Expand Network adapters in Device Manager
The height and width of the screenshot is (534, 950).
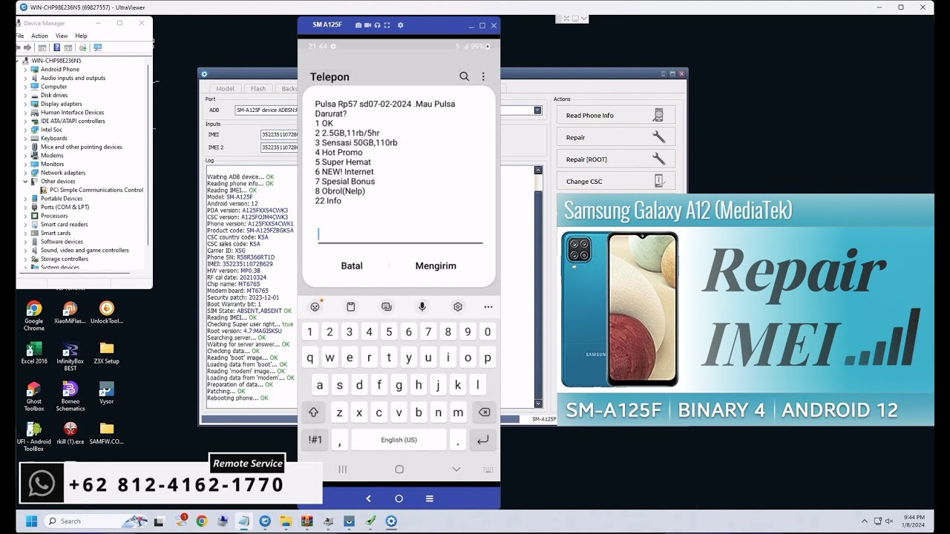point(25,172)
